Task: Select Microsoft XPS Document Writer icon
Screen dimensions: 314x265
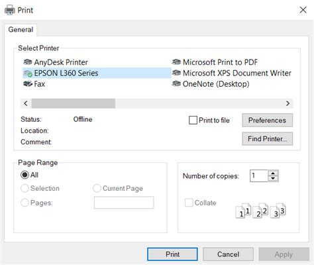Action: (176, 73)
